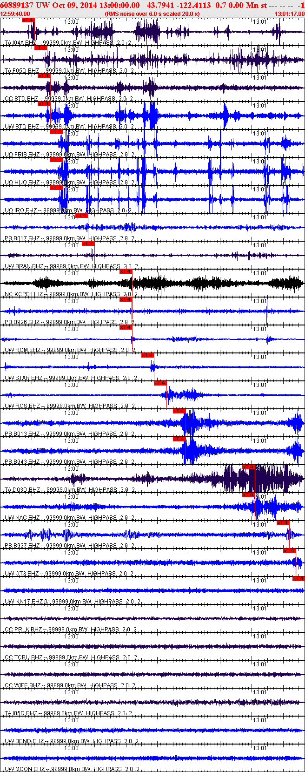Select the pick flag on the PB B926 trace
This screenshot has height=772, width=305.
click(126, 299)
